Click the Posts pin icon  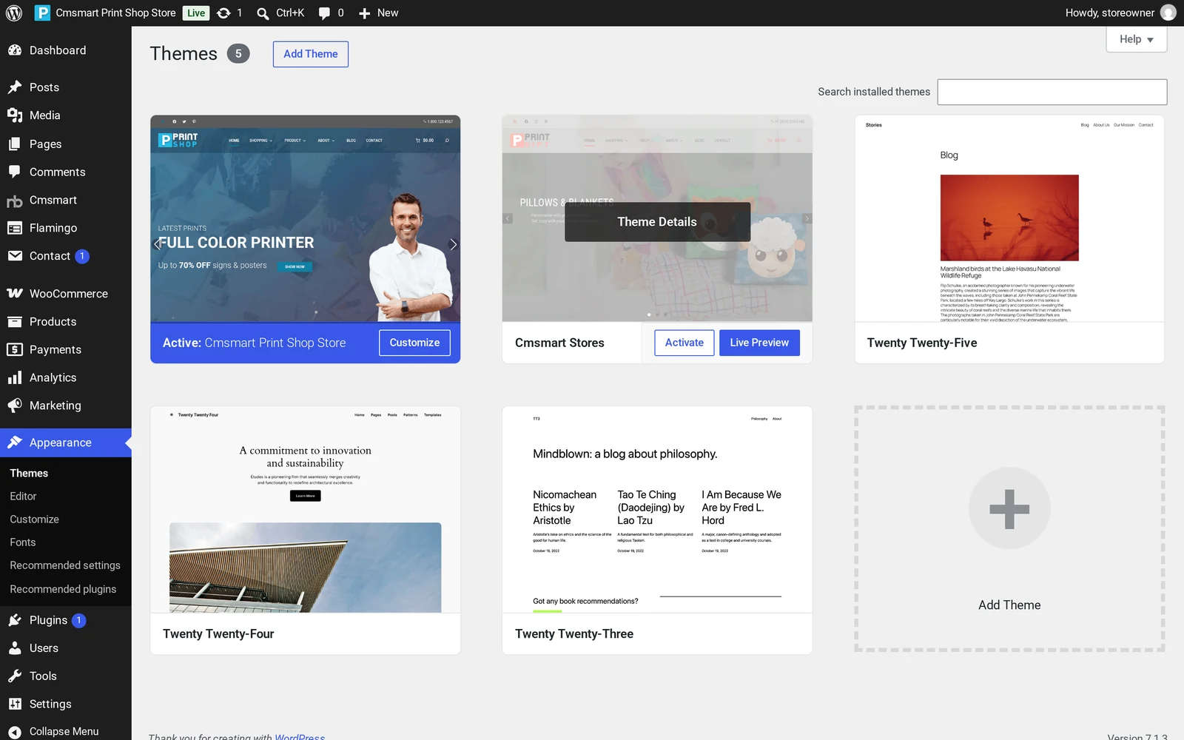(x=15, y=87)
